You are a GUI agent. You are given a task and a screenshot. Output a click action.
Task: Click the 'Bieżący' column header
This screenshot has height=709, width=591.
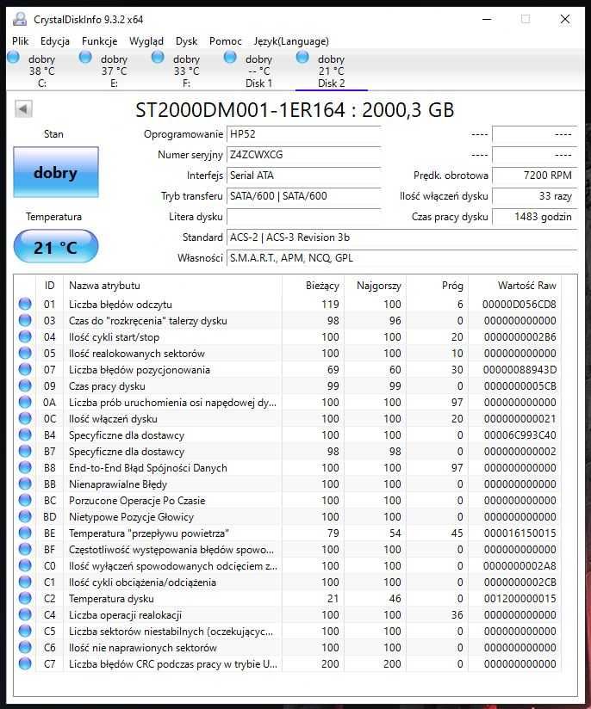click(x=313, y=286)
